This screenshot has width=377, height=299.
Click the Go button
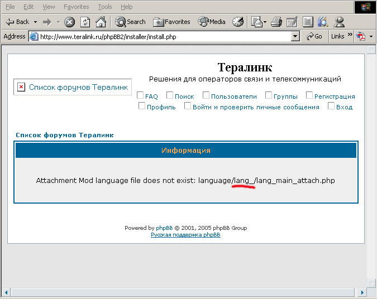314,36
